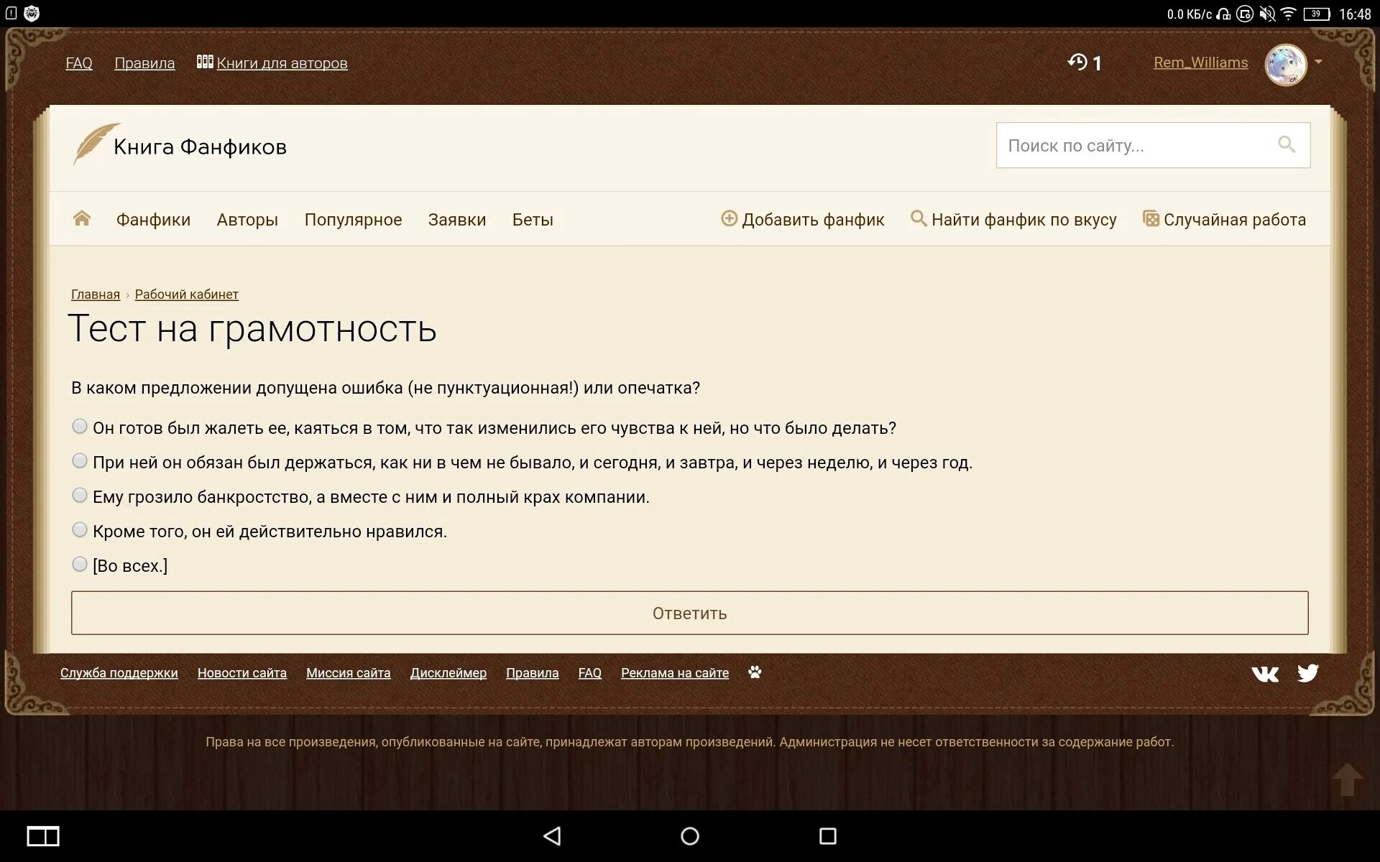
Task: Click Главная breadcrumb link
Action: coord(96,294)
